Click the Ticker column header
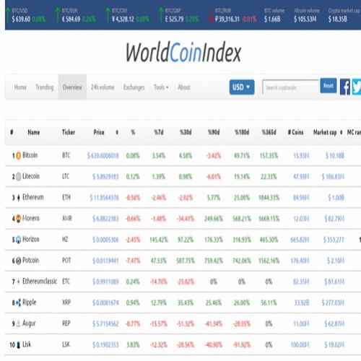 point(69,132)
